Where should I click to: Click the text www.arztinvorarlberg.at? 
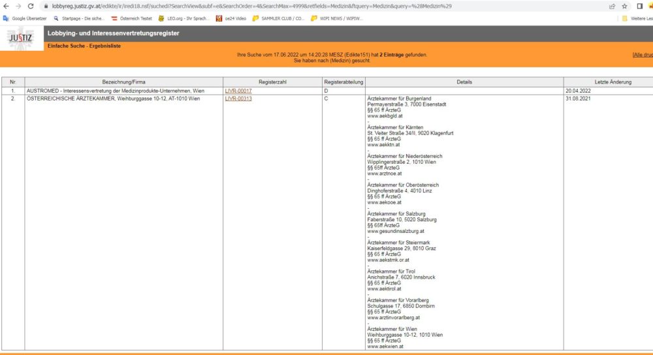click(x=394, y=318)
